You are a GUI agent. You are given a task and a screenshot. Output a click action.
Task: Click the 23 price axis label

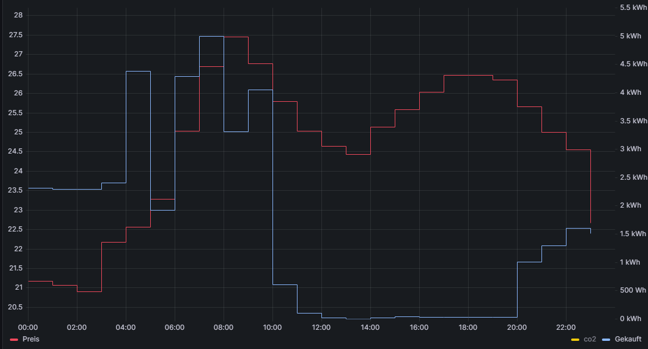[x=18, y=210]
